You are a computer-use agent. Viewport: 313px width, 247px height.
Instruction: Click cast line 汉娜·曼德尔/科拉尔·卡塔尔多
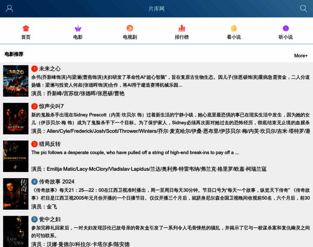pyautogui.click(x=80, y=244)
